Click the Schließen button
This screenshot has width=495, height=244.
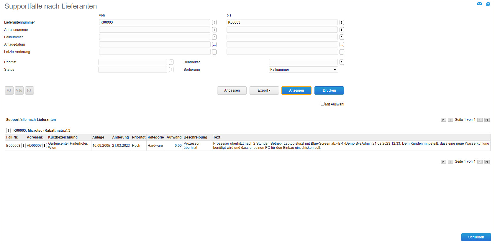coord(476,237)
